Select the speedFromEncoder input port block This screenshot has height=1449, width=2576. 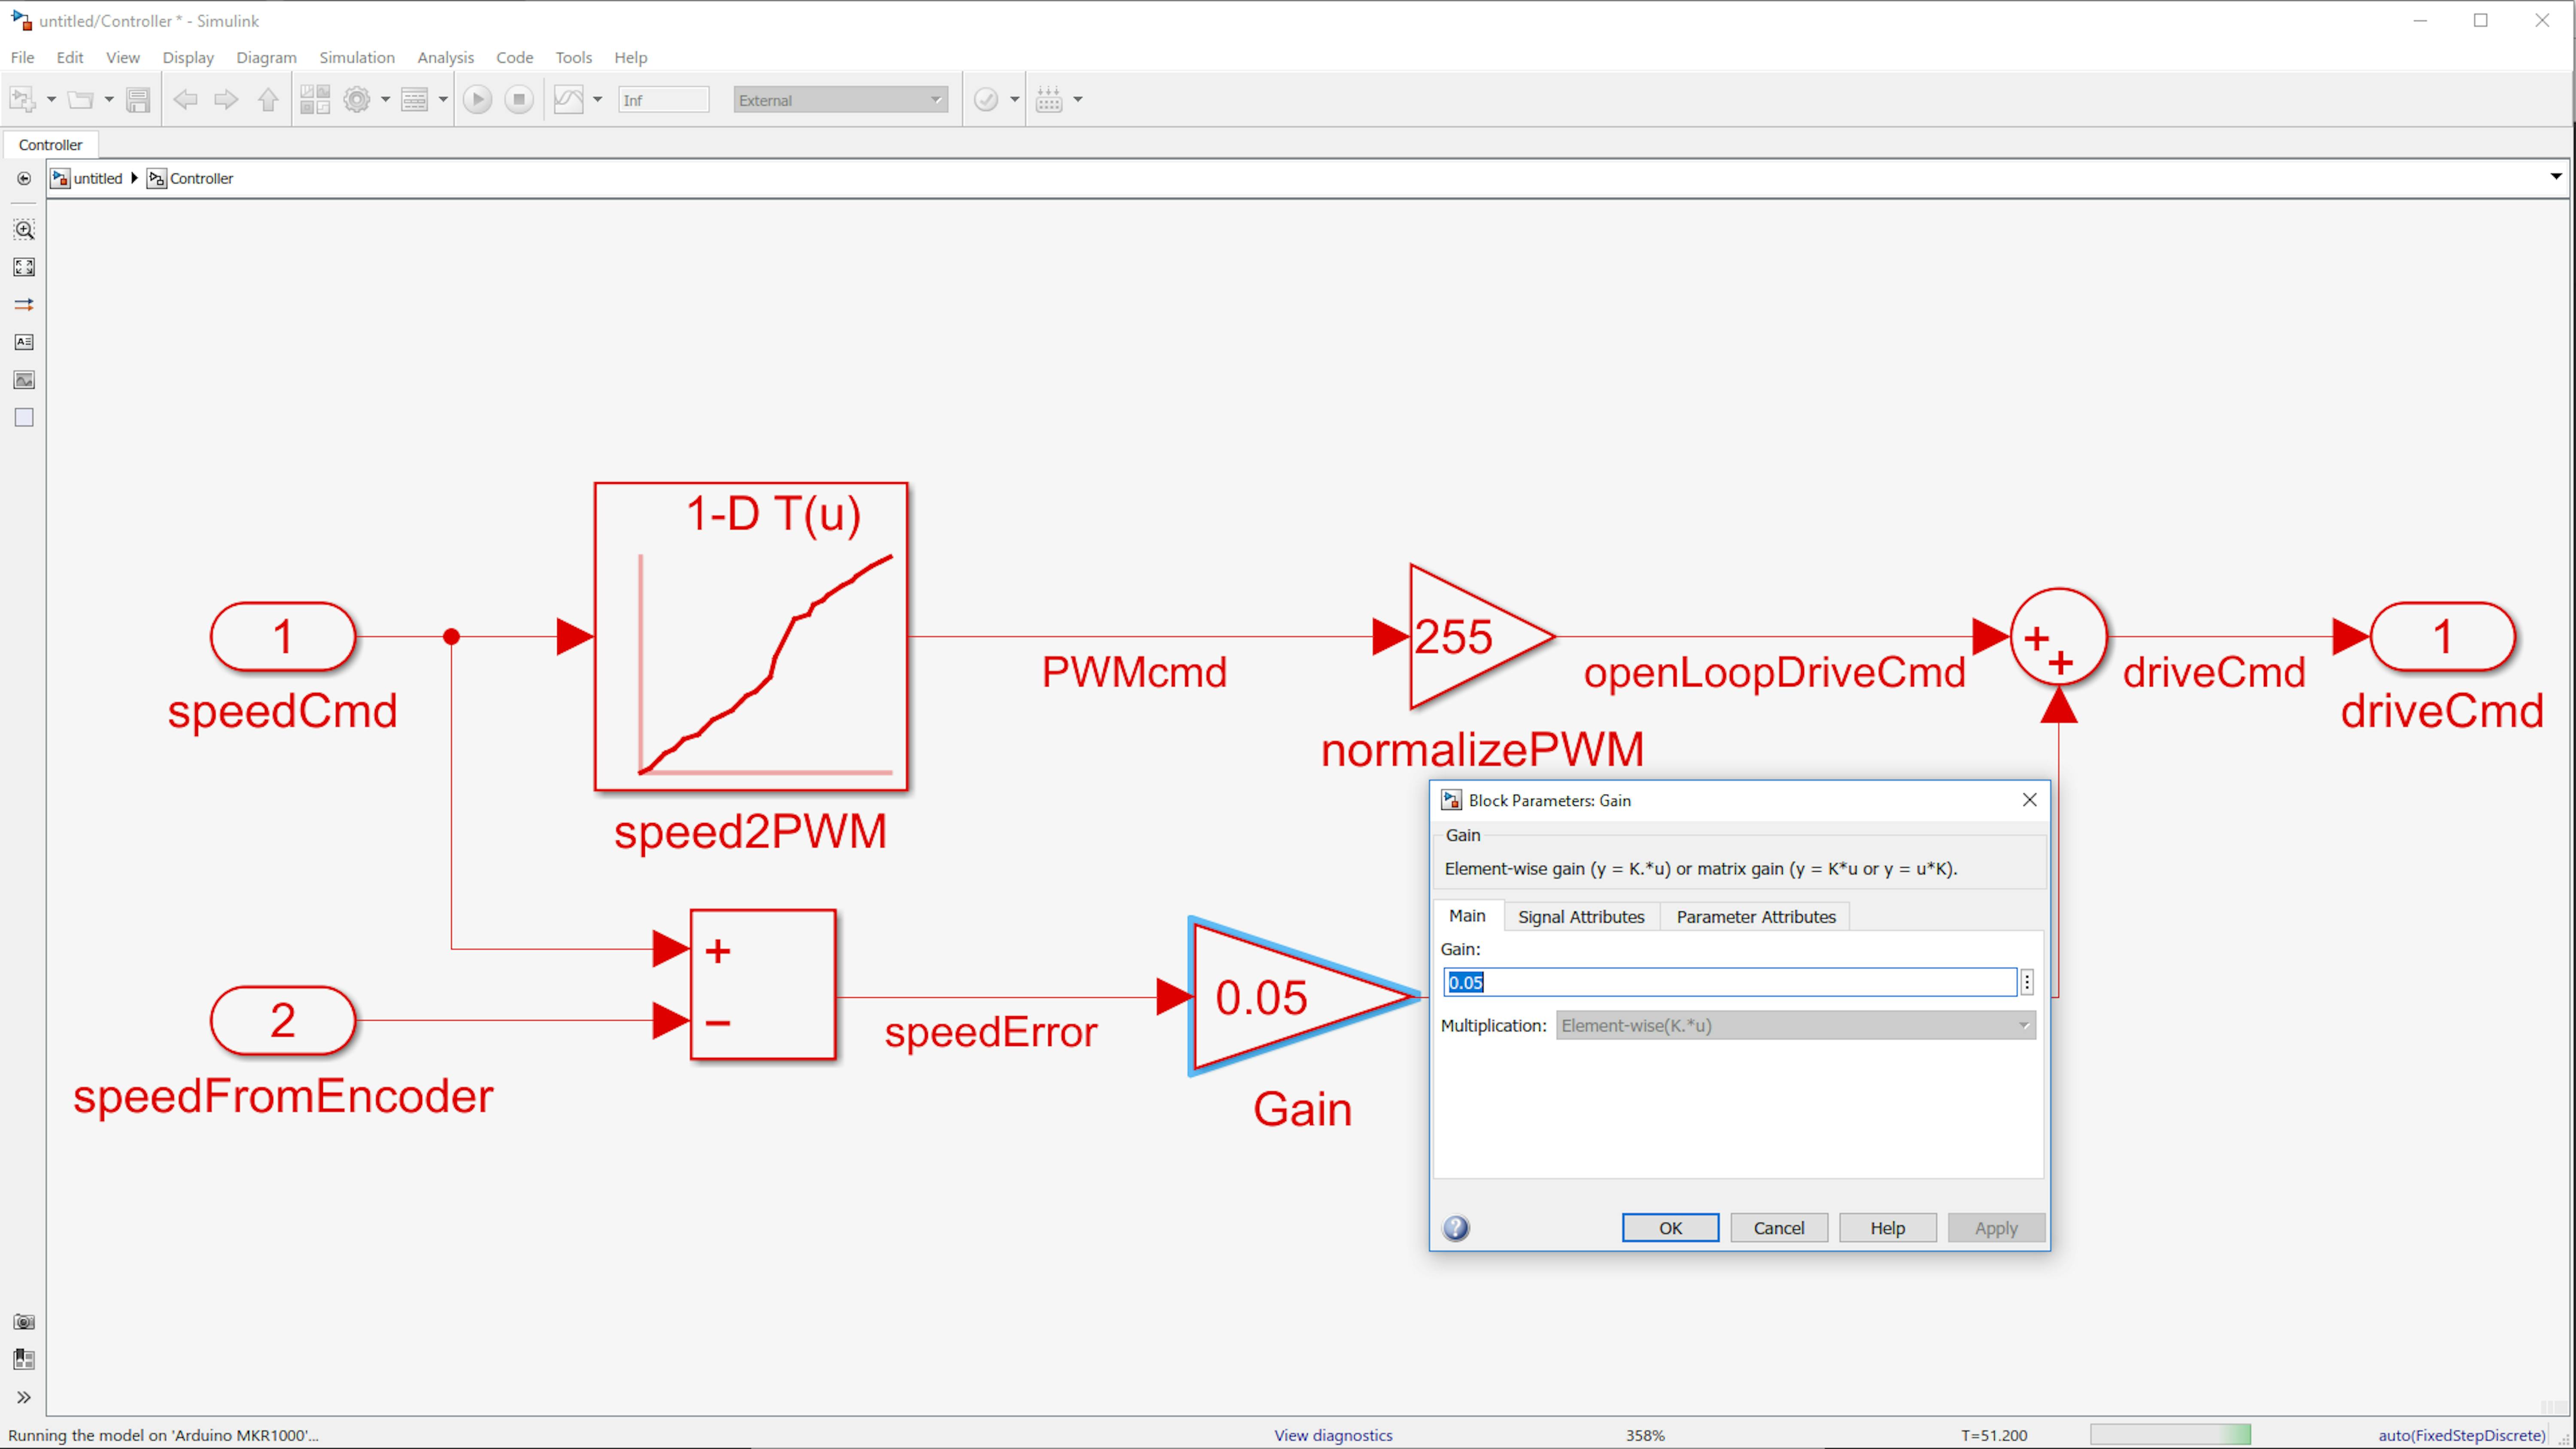click(283, 1021)
